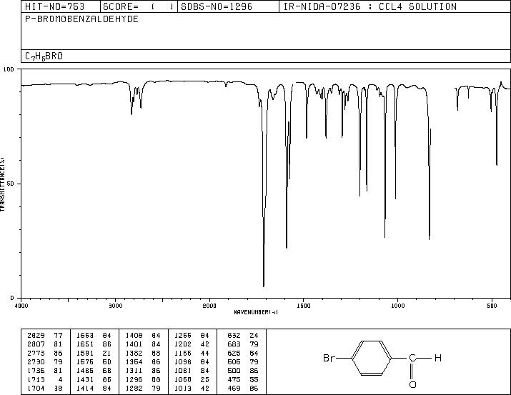The image size is (511, 395).
Task: Click the 1202 peak table entry
Action: (192, 344)
